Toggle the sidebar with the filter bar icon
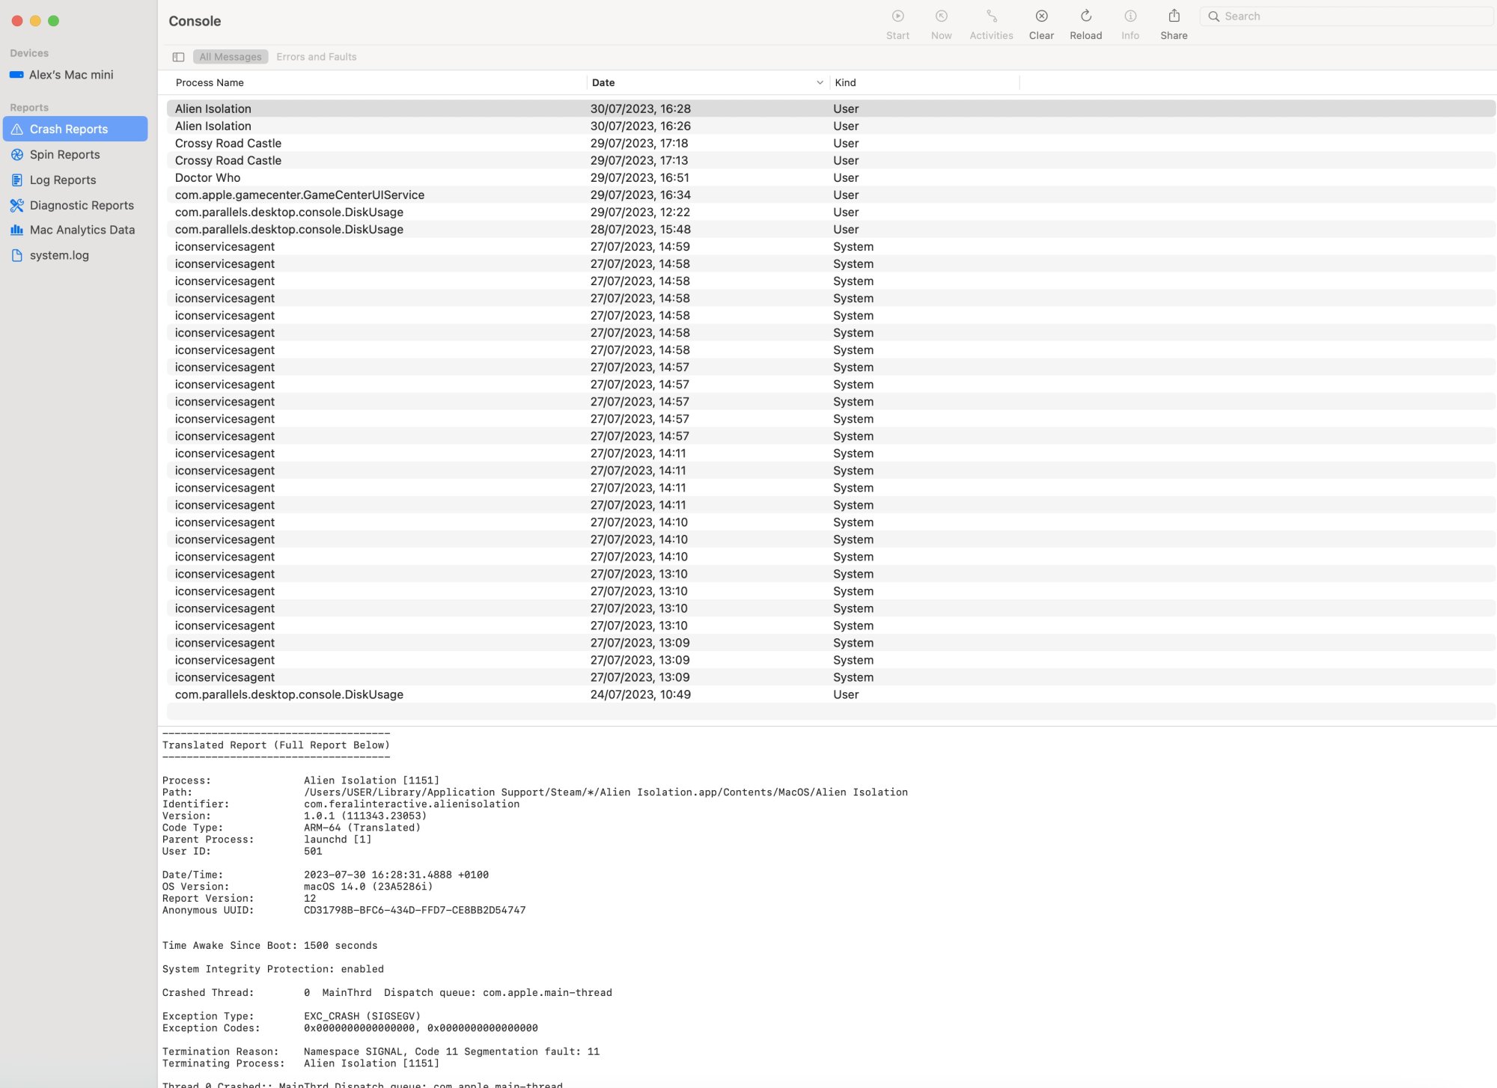 coord(178,57)
